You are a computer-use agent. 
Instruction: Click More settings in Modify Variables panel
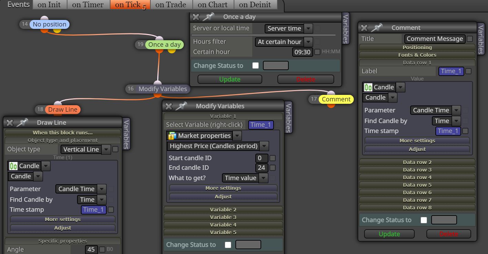click(x=223, y=188)
